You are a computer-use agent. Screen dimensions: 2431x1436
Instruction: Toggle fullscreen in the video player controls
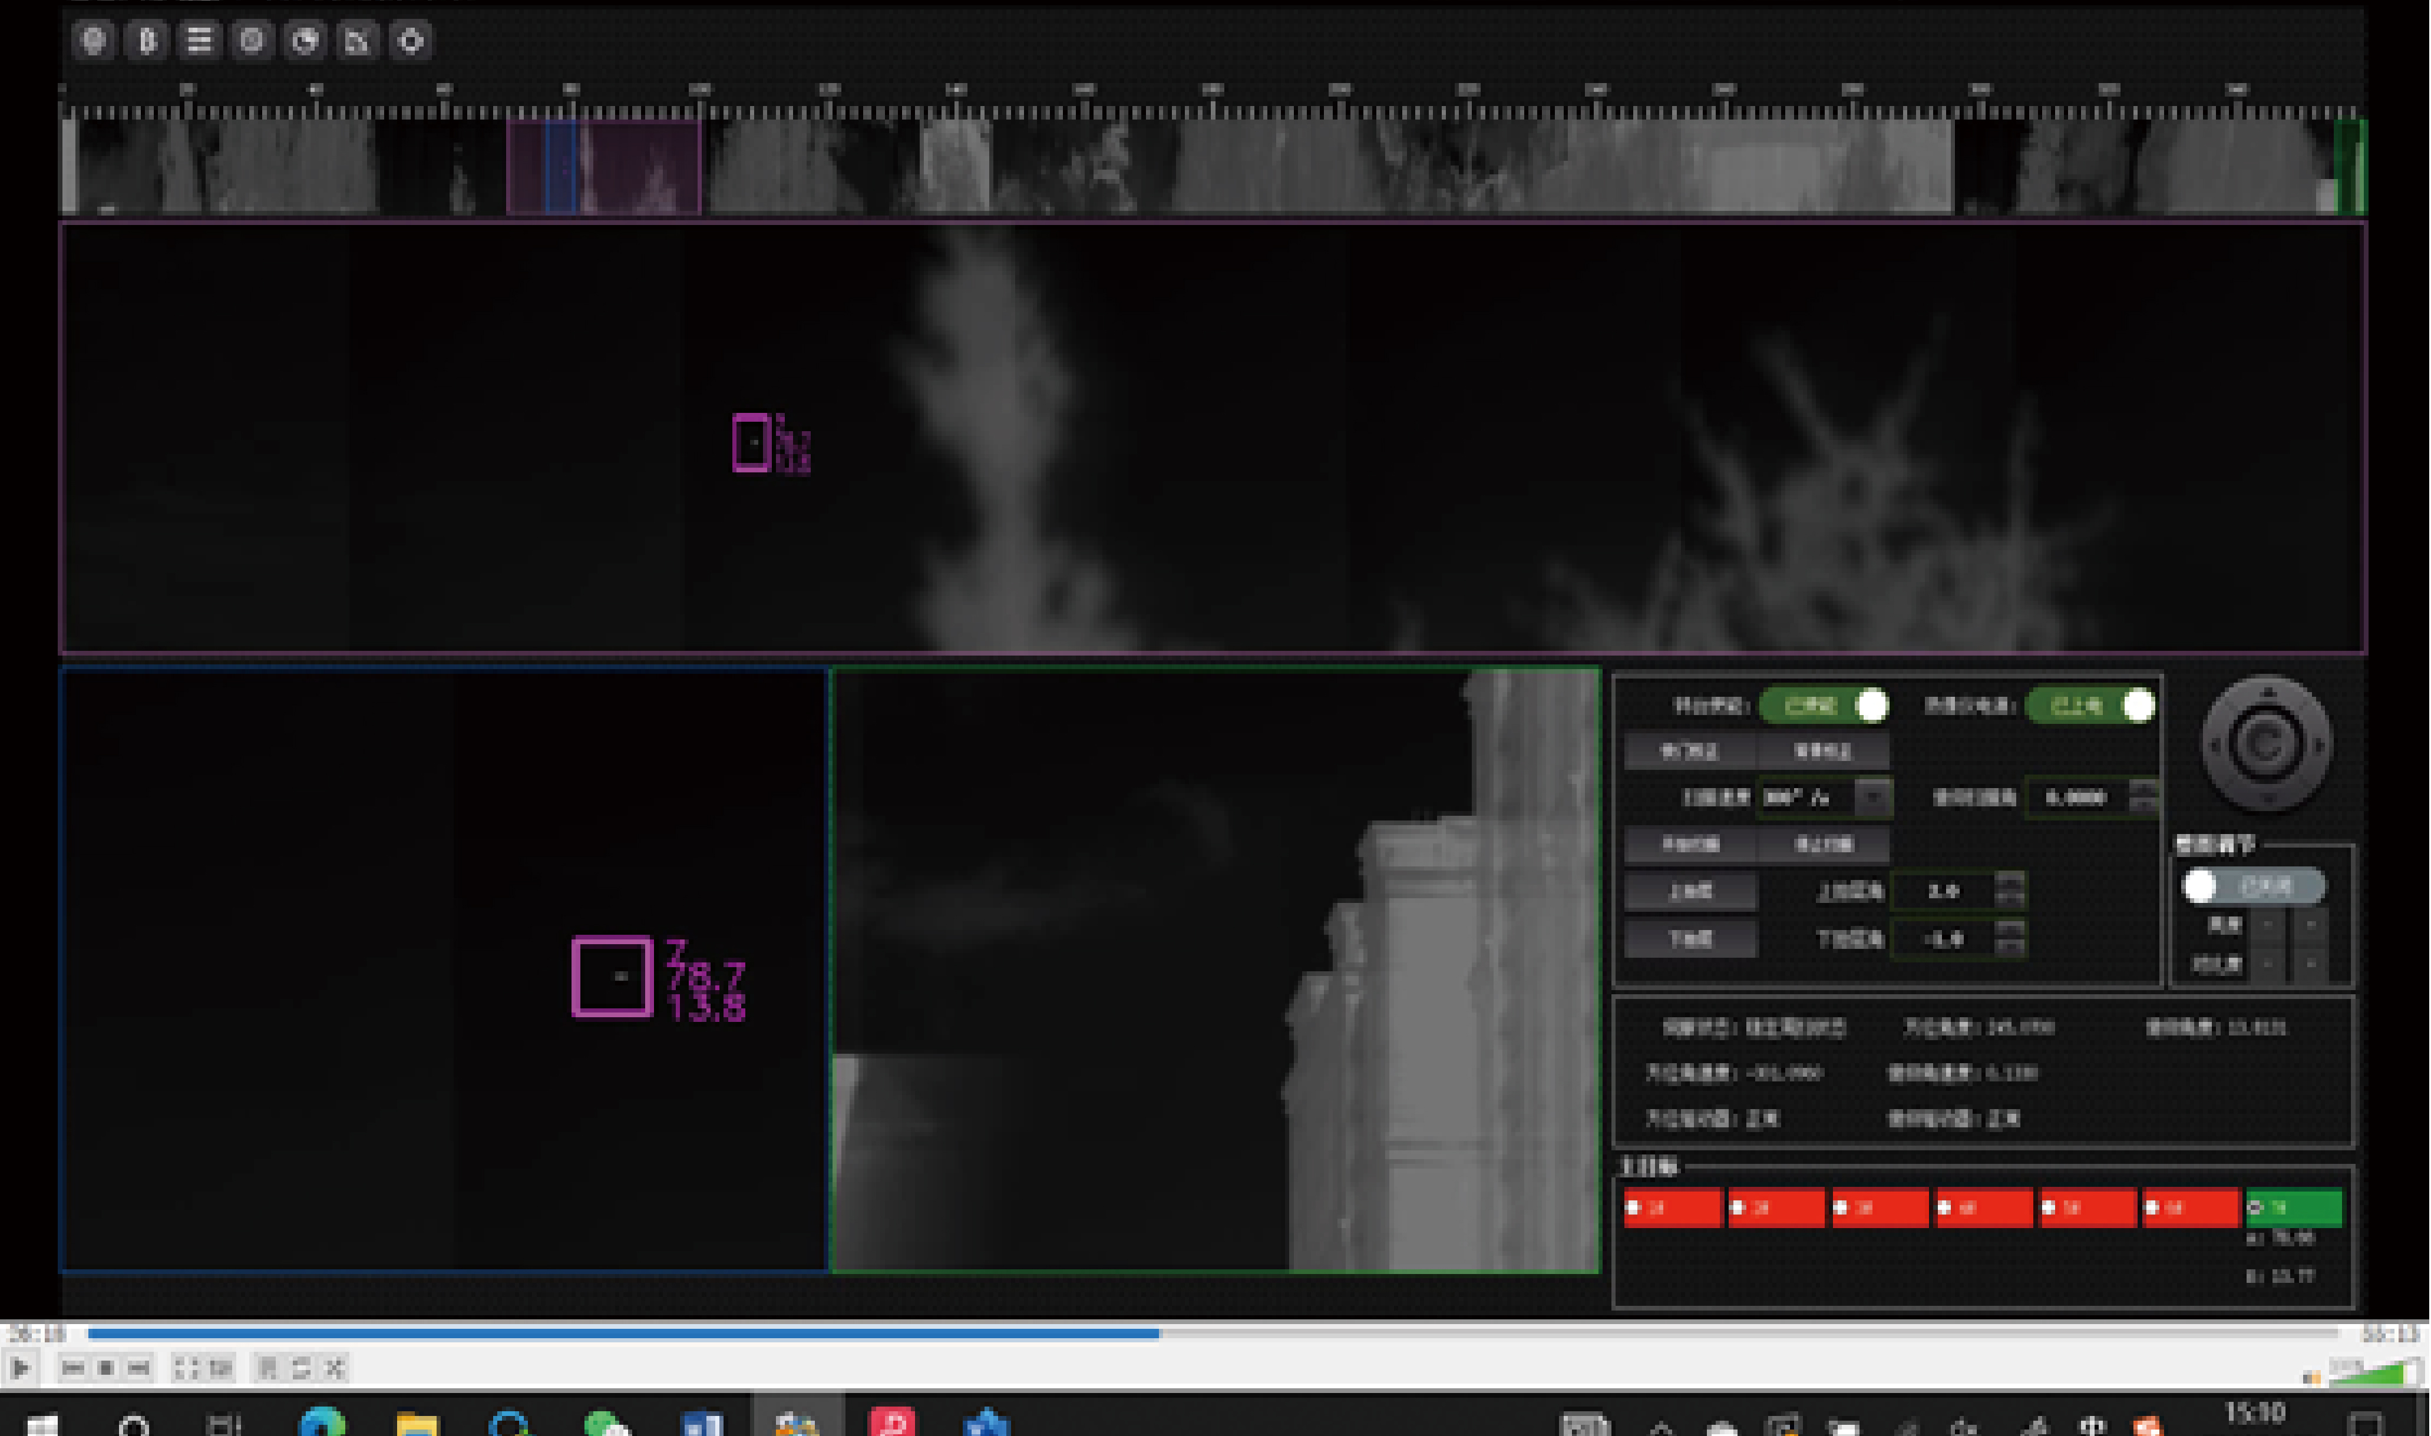point(186,1368)
